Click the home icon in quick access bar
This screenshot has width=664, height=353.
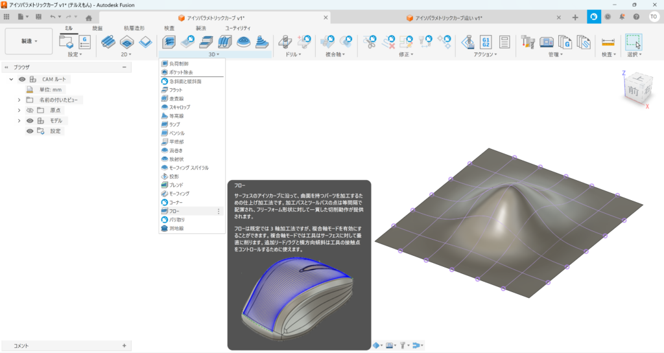click(x=88, y=17)
